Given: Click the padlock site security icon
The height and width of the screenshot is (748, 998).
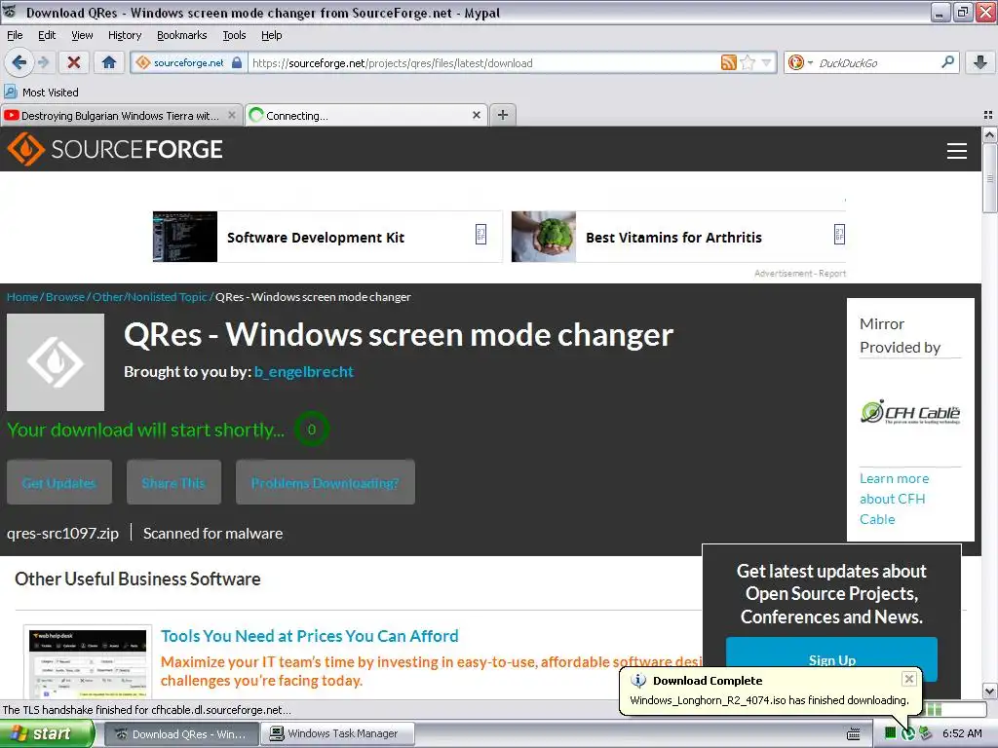Looking at the screenshot, I should (237, 62).
